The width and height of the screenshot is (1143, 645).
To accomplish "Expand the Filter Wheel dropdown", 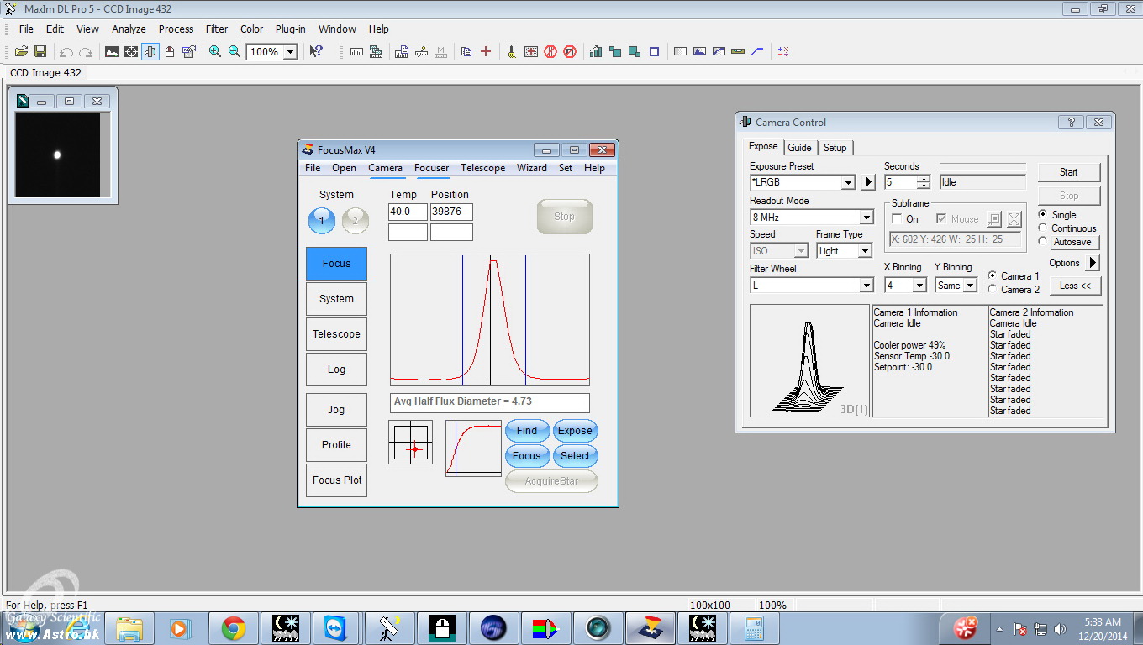I will coord(866,286).
